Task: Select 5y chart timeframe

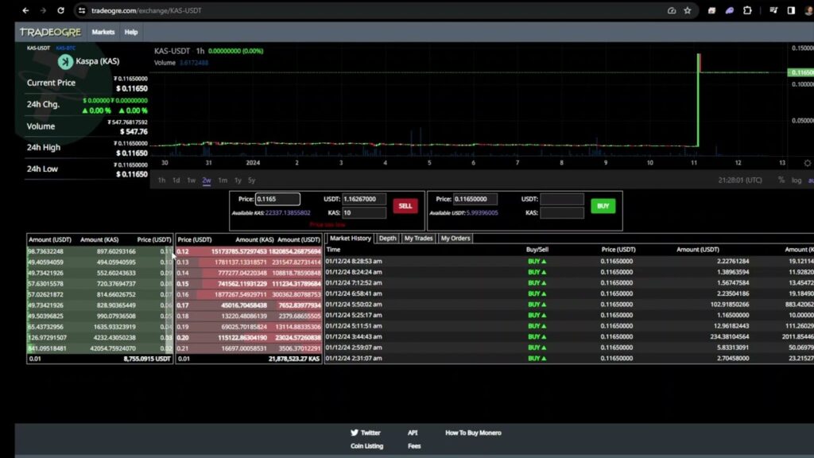Action: point(251,180)
